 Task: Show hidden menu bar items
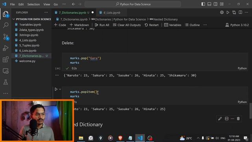pos(64,4)
